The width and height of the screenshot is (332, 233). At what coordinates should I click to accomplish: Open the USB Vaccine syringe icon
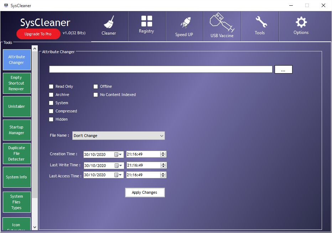point(222,22)
